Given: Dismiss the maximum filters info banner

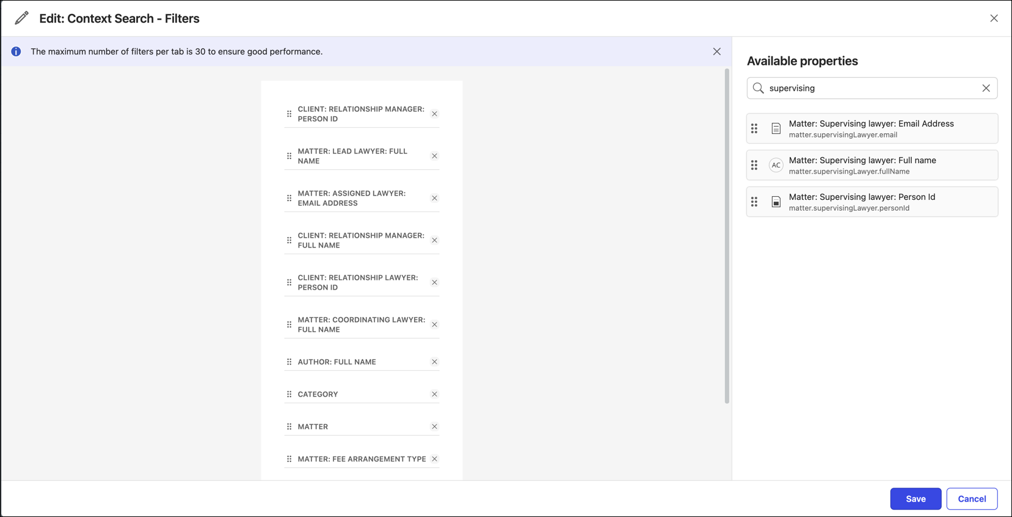Looking at the screenshot, I should 717,51.
